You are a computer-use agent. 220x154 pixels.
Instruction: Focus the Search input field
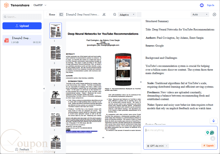22,17
